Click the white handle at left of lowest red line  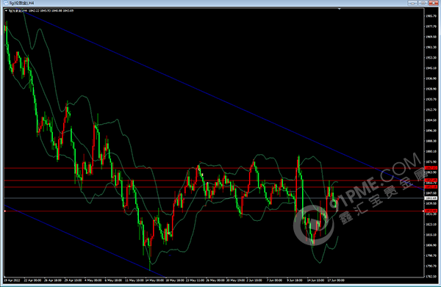pyautogui.click(x=5, y=211)
